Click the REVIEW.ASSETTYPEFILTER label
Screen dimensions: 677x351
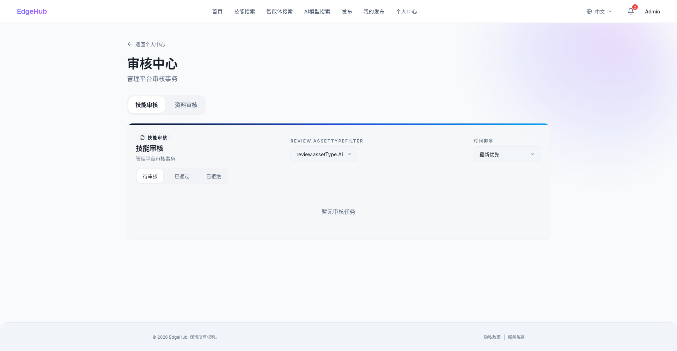327,141
